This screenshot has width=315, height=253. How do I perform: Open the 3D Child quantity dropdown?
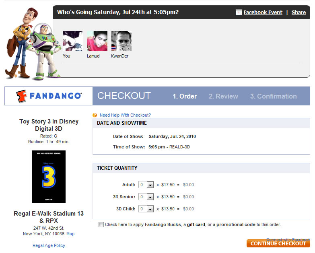point(146,209)
